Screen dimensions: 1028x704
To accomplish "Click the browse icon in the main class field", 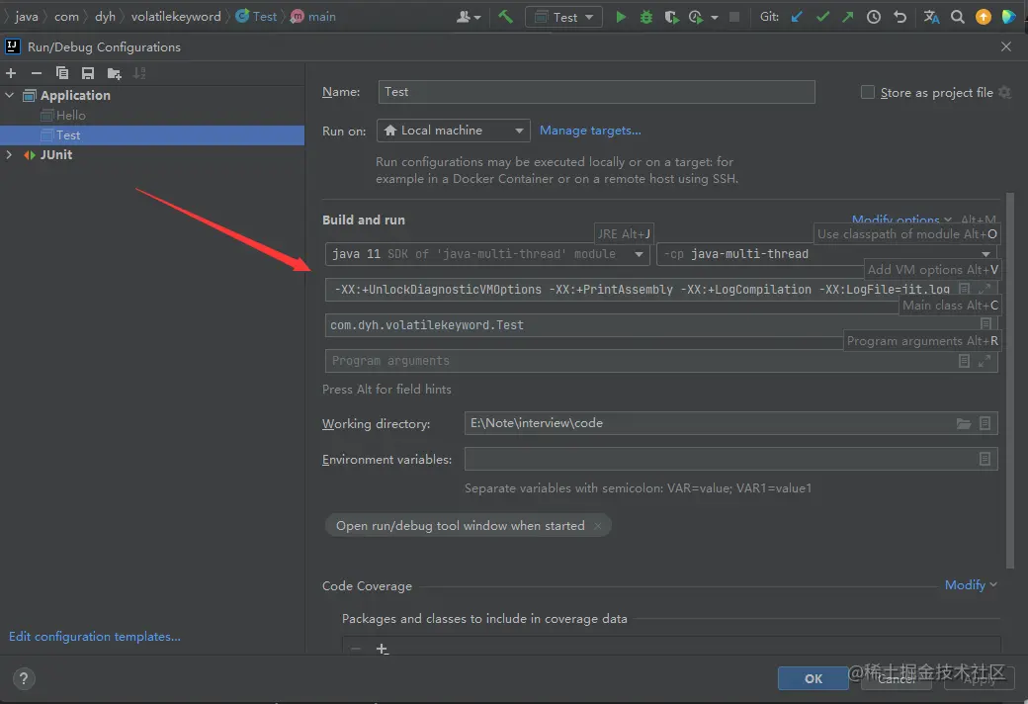I will [985, 324].
